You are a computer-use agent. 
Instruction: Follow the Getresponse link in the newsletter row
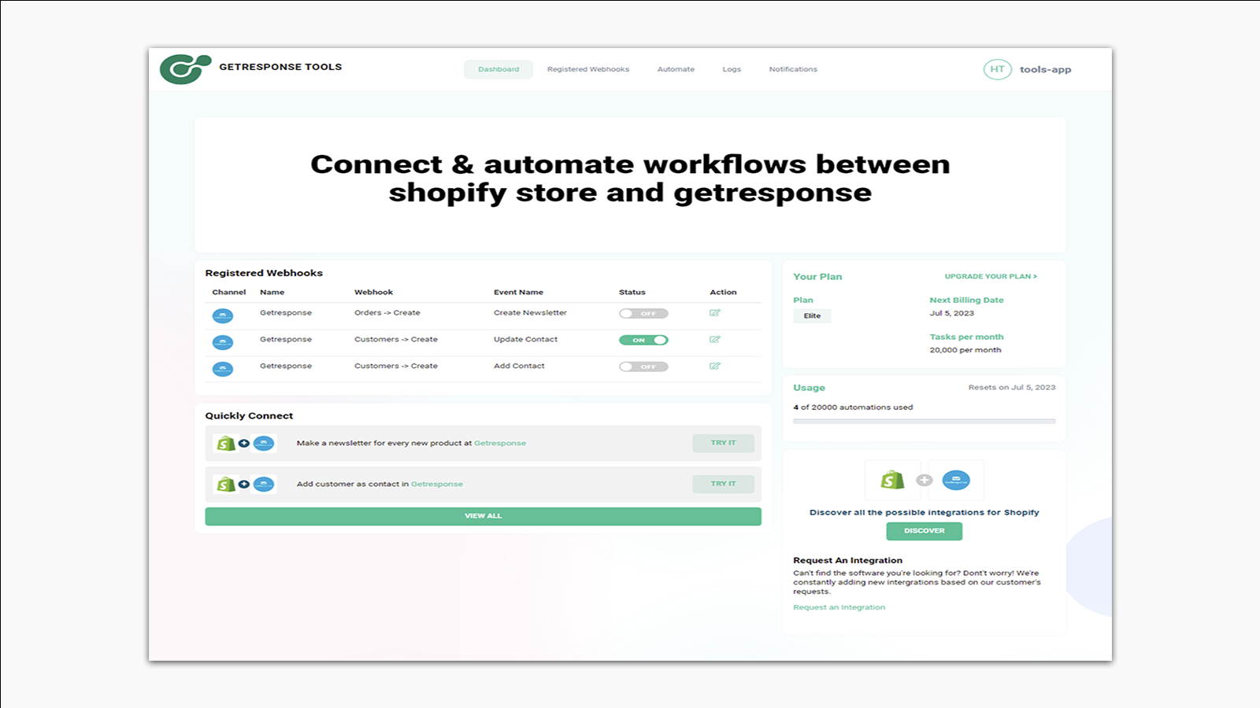pos(500,444)
